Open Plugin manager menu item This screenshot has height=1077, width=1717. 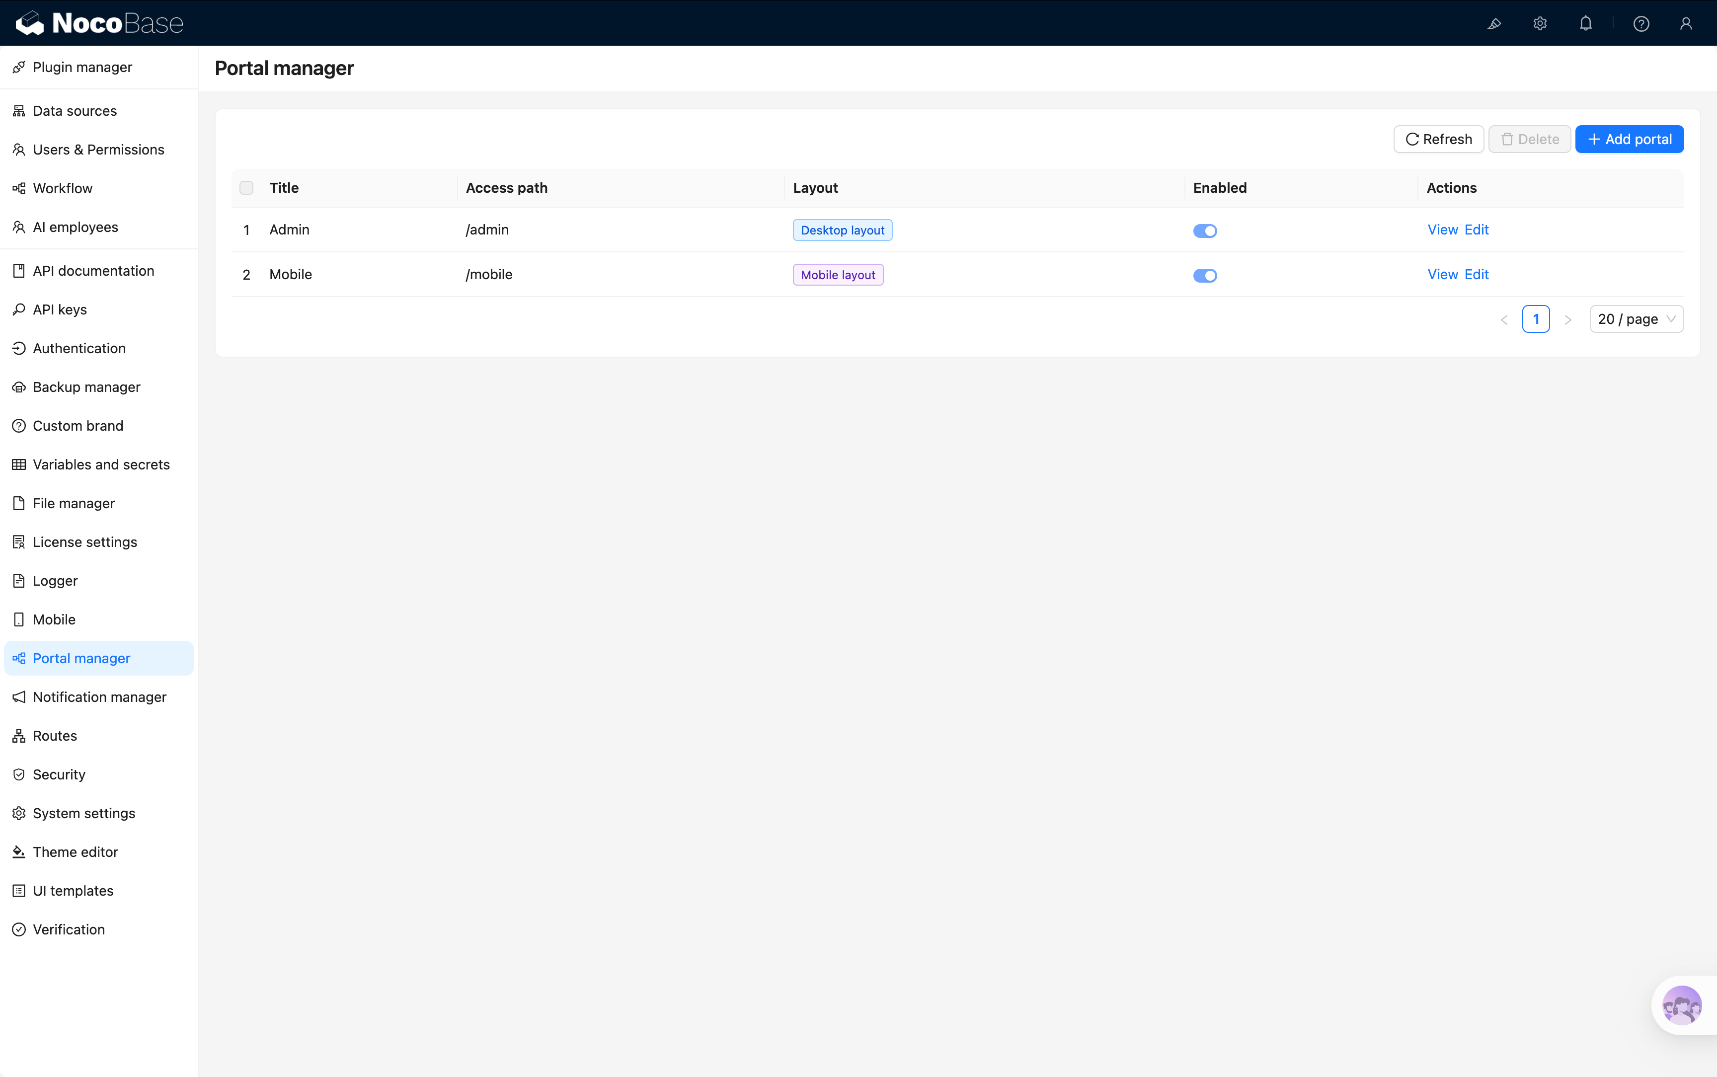(x=99, y=67)
